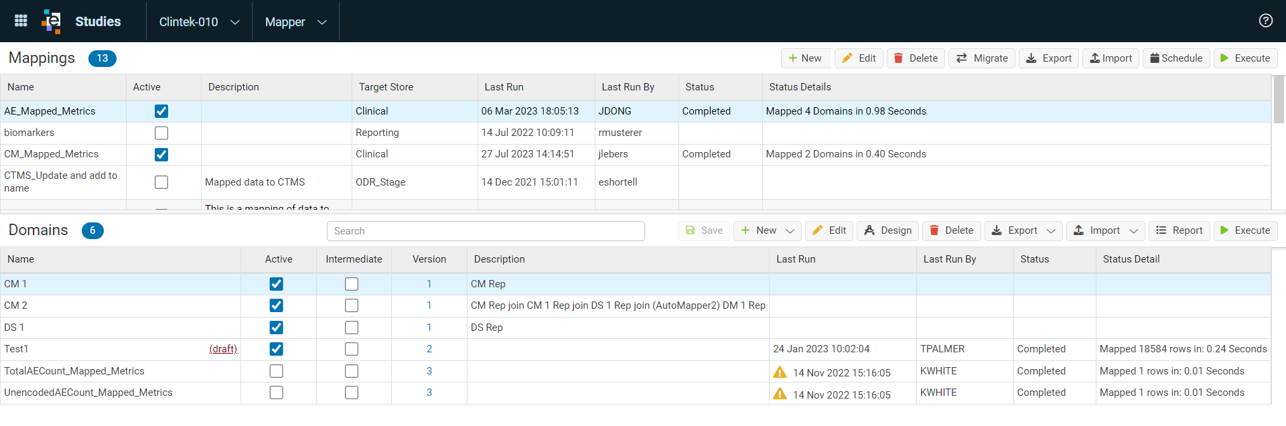Go to Studies in the top bar
1286x426 pixels.
point(98,21)
